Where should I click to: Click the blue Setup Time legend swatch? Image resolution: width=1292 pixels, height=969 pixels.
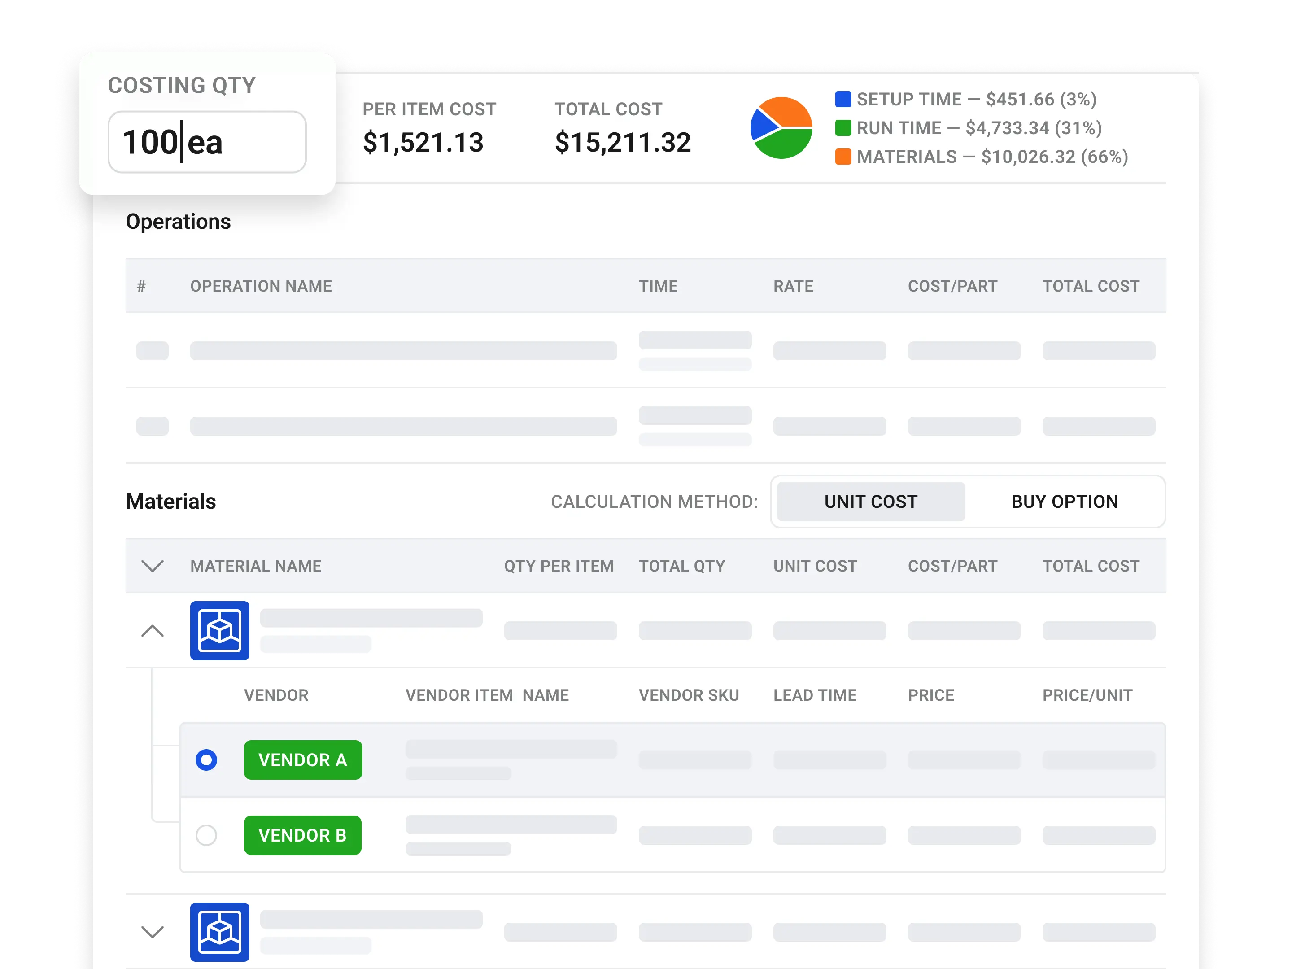pyautogui.click(x=843, y=99)
